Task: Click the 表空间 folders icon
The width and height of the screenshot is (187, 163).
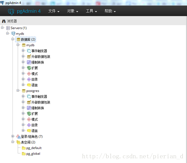Action: click(x=18, y=142)
